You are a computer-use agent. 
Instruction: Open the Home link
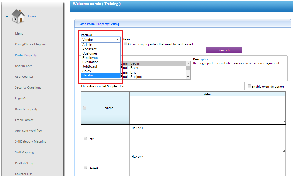(x=32, y=16)
